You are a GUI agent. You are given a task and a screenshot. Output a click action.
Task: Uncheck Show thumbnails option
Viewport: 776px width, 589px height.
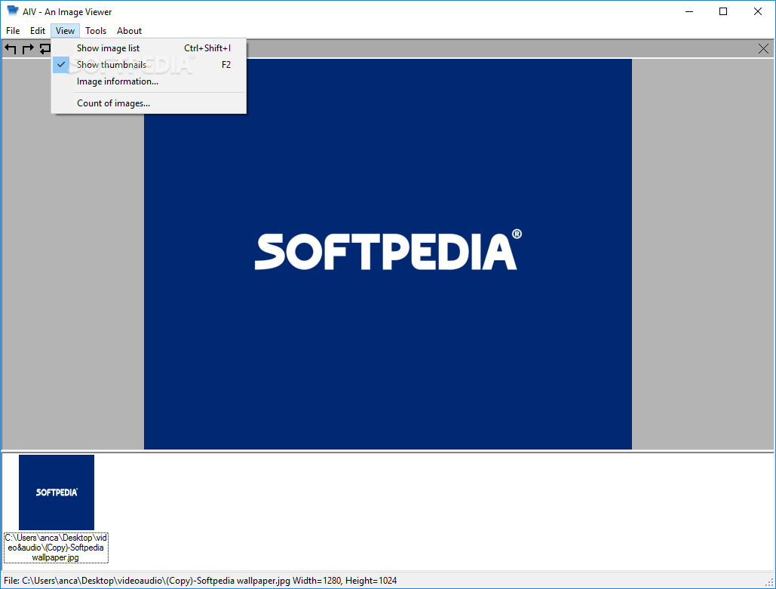pyautogui.click(x=149, y=65)
